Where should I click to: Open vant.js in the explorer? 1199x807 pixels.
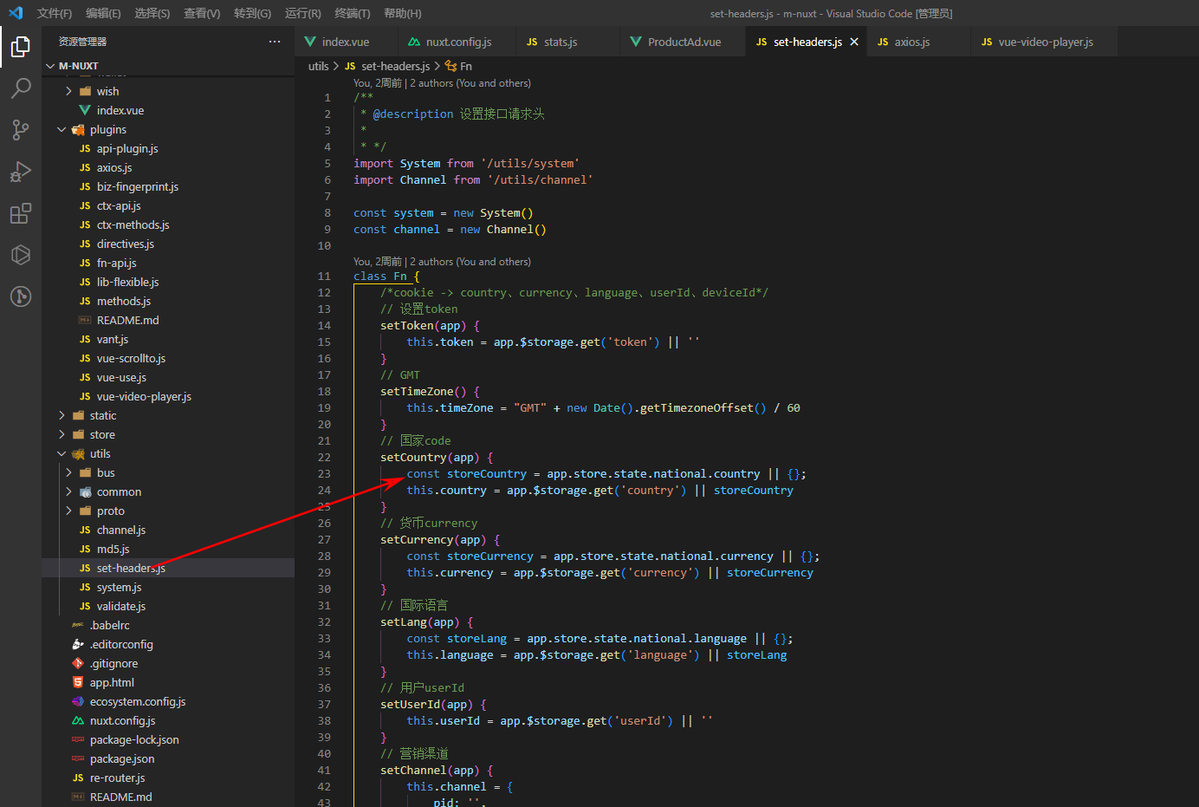pyautogui.click(x=168, y=339)
